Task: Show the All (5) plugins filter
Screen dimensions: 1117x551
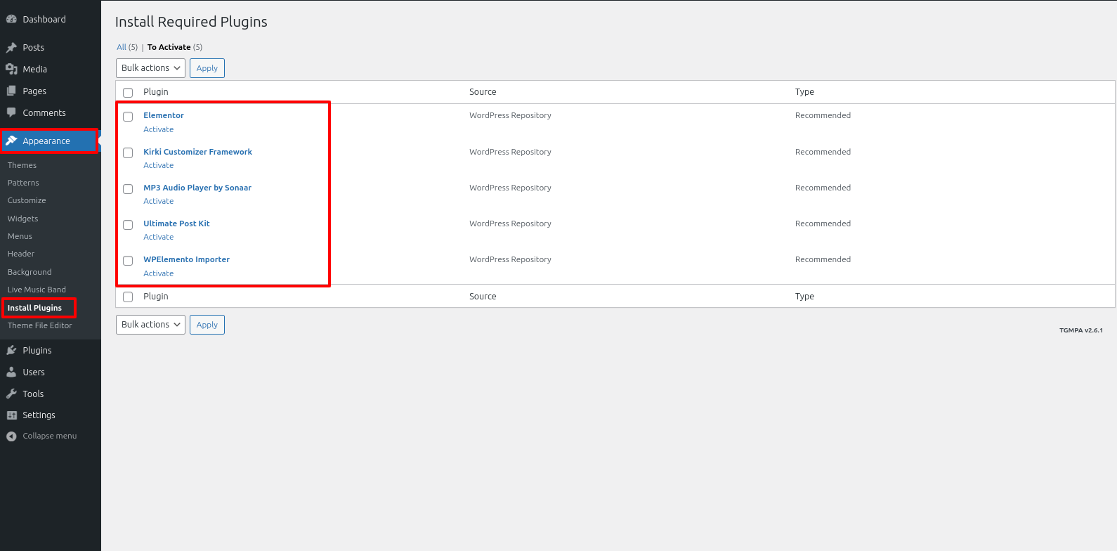Action: click(x=127, y=47)
